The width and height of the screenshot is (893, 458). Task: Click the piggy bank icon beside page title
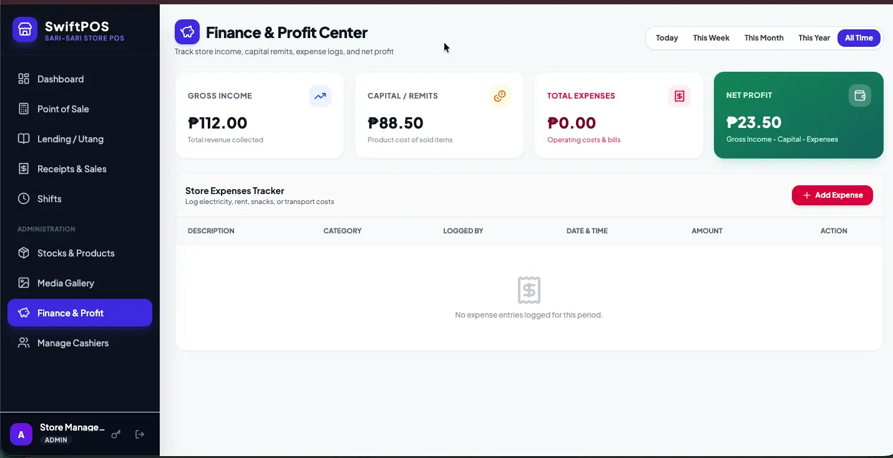tap(187, 32)
